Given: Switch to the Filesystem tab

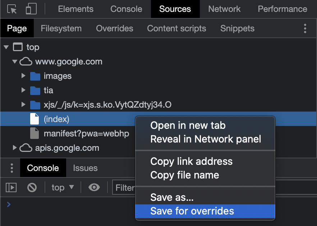Looking at the screenshot, I should [x=61, y=28].
